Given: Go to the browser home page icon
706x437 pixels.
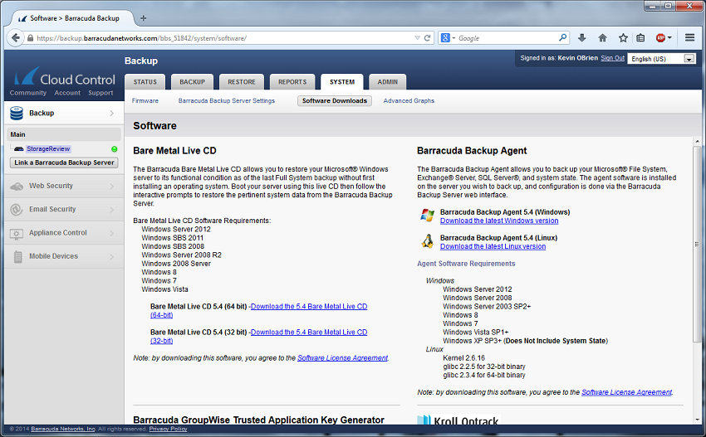Looking at the screenshot, I should pyautogui.click(x=602, y=38).
